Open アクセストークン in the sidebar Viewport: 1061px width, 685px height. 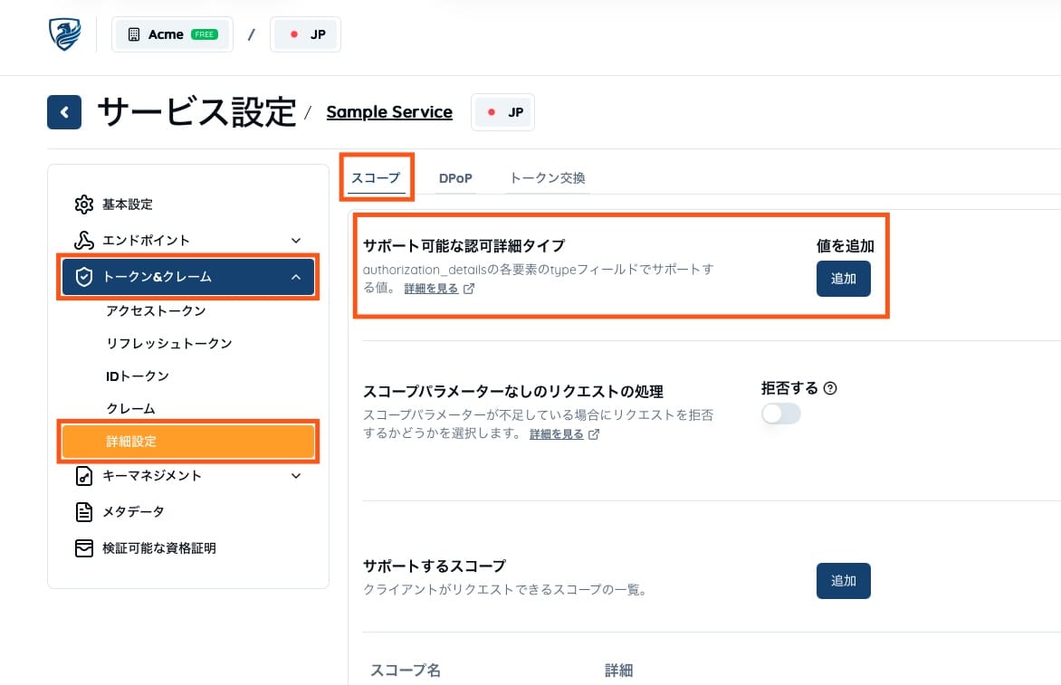tap(156, 311)
